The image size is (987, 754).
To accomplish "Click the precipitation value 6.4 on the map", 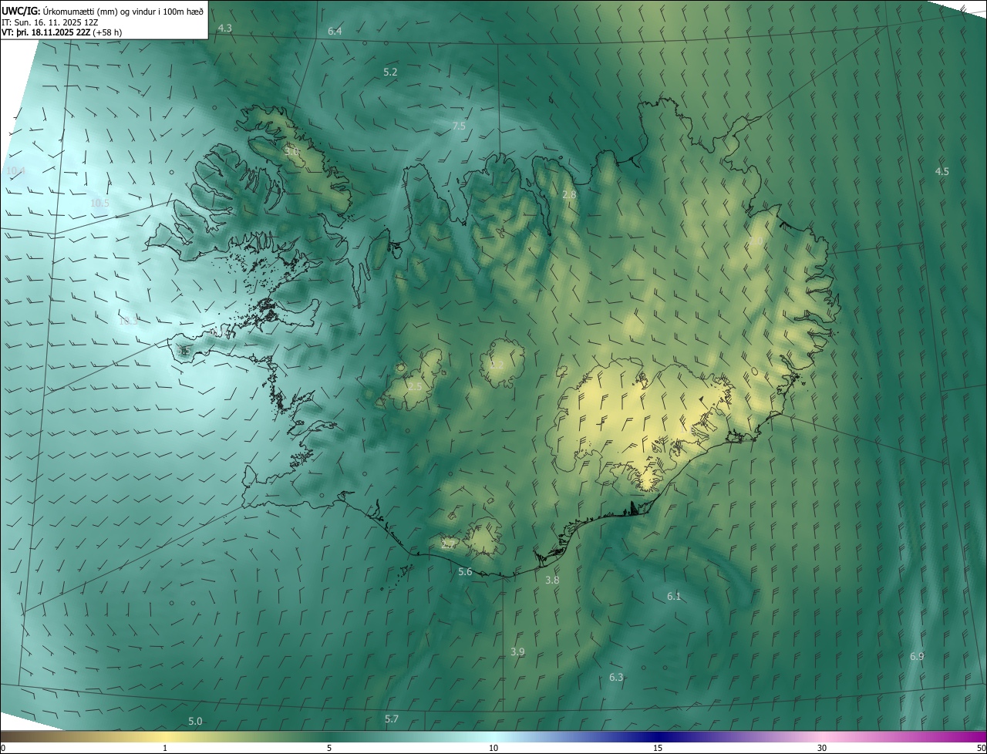I will click(x=335, y=32).
